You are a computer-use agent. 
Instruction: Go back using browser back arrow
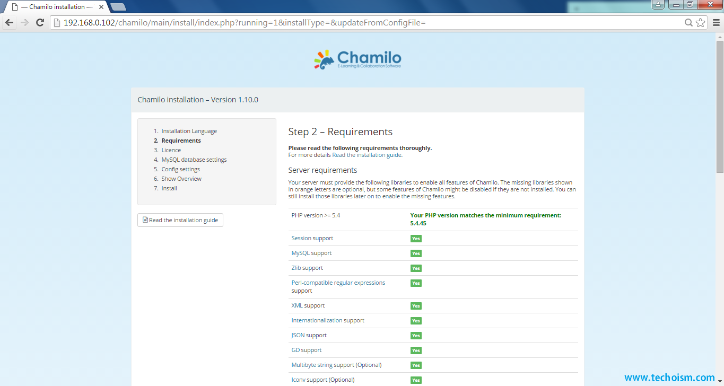coord(9,22)
